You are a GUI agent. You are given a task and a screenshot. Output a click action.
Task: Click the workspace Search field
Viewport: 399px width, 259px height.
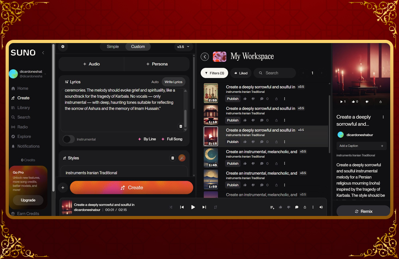pyautogui.click(x=275, y=73)
